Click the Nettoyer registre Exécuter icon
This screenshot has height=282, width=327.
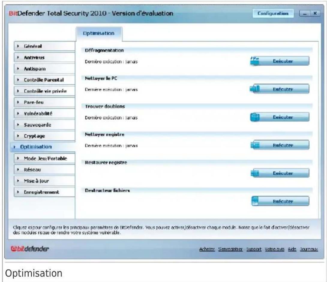255,145
